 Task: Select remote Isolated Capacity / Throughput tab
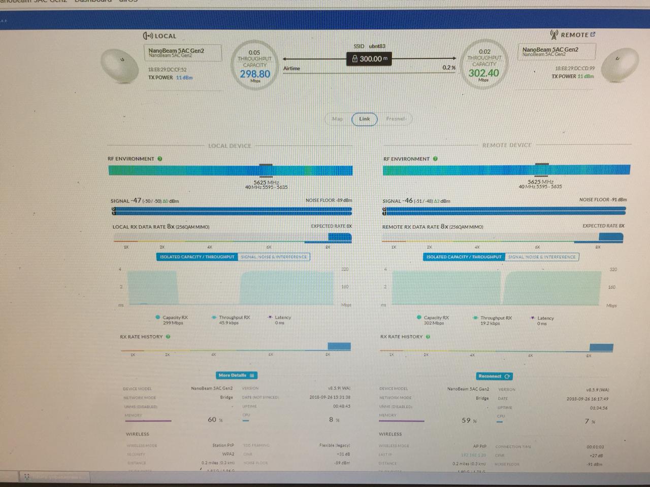pos(464,257)
